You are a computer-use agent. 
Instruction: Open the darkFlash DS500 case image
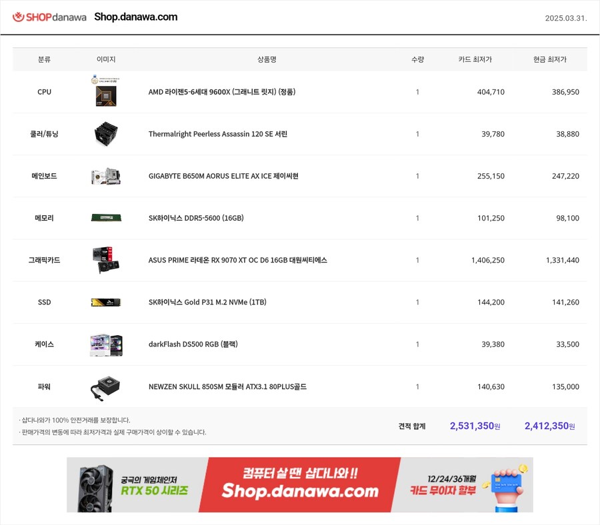tap(106, 344)
